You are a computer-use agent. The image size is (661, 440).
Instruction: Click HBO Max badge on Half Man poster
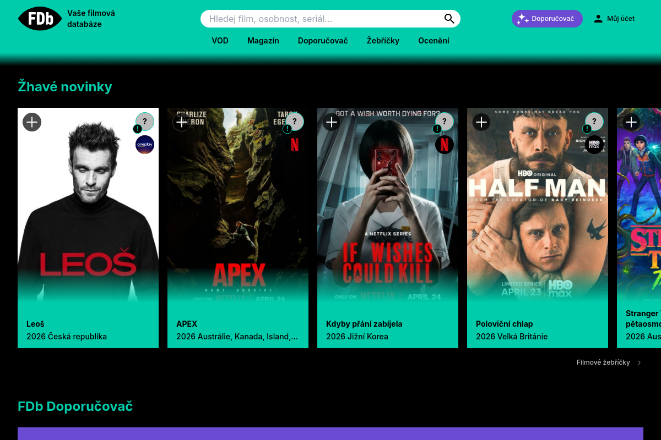(x=594, y=145)
